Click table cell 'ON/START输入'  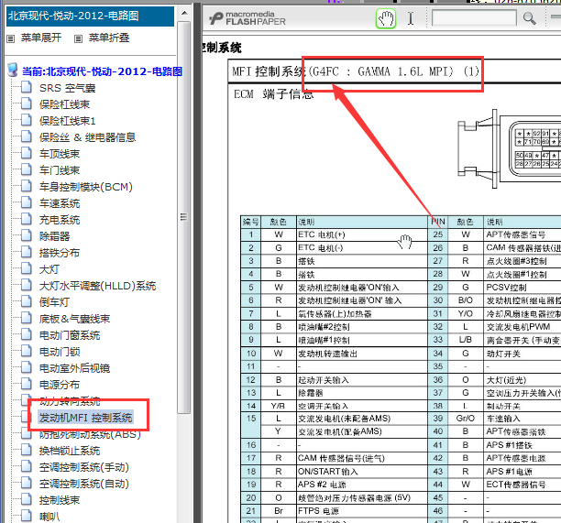pyautogui.click(x=362, y=471)
